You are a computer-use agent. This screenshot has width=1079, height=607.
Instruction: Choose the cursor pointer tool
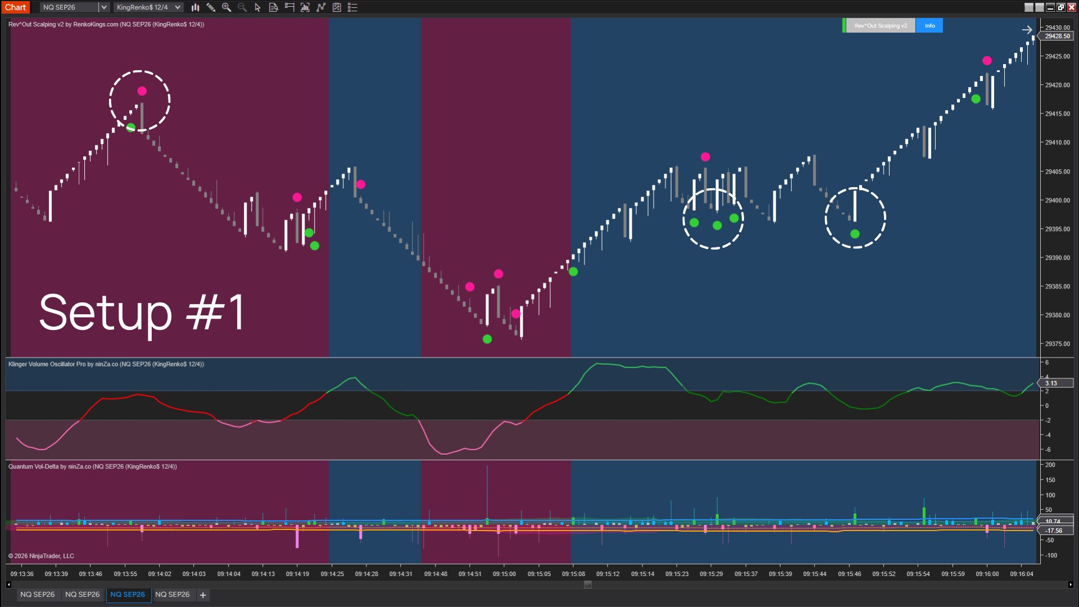click(x=258, y=7)
